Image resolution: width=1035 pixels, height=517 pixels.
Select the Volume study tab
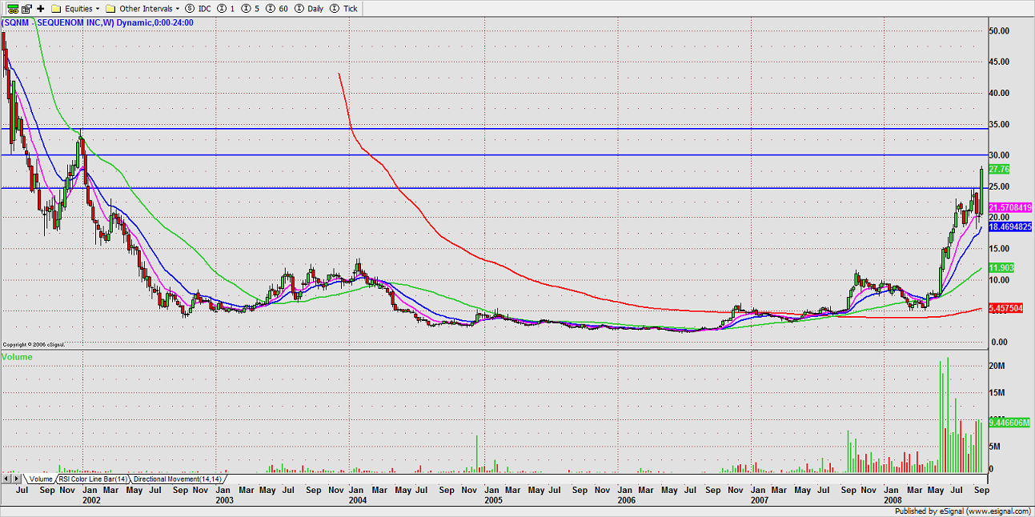click(40, 479)
